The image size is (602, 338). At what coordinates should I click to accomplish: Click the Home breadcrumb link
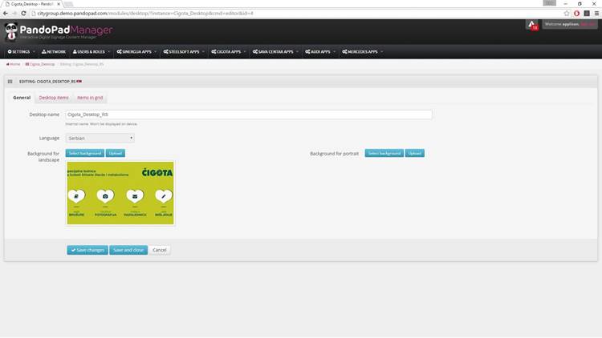coord(13,64)
